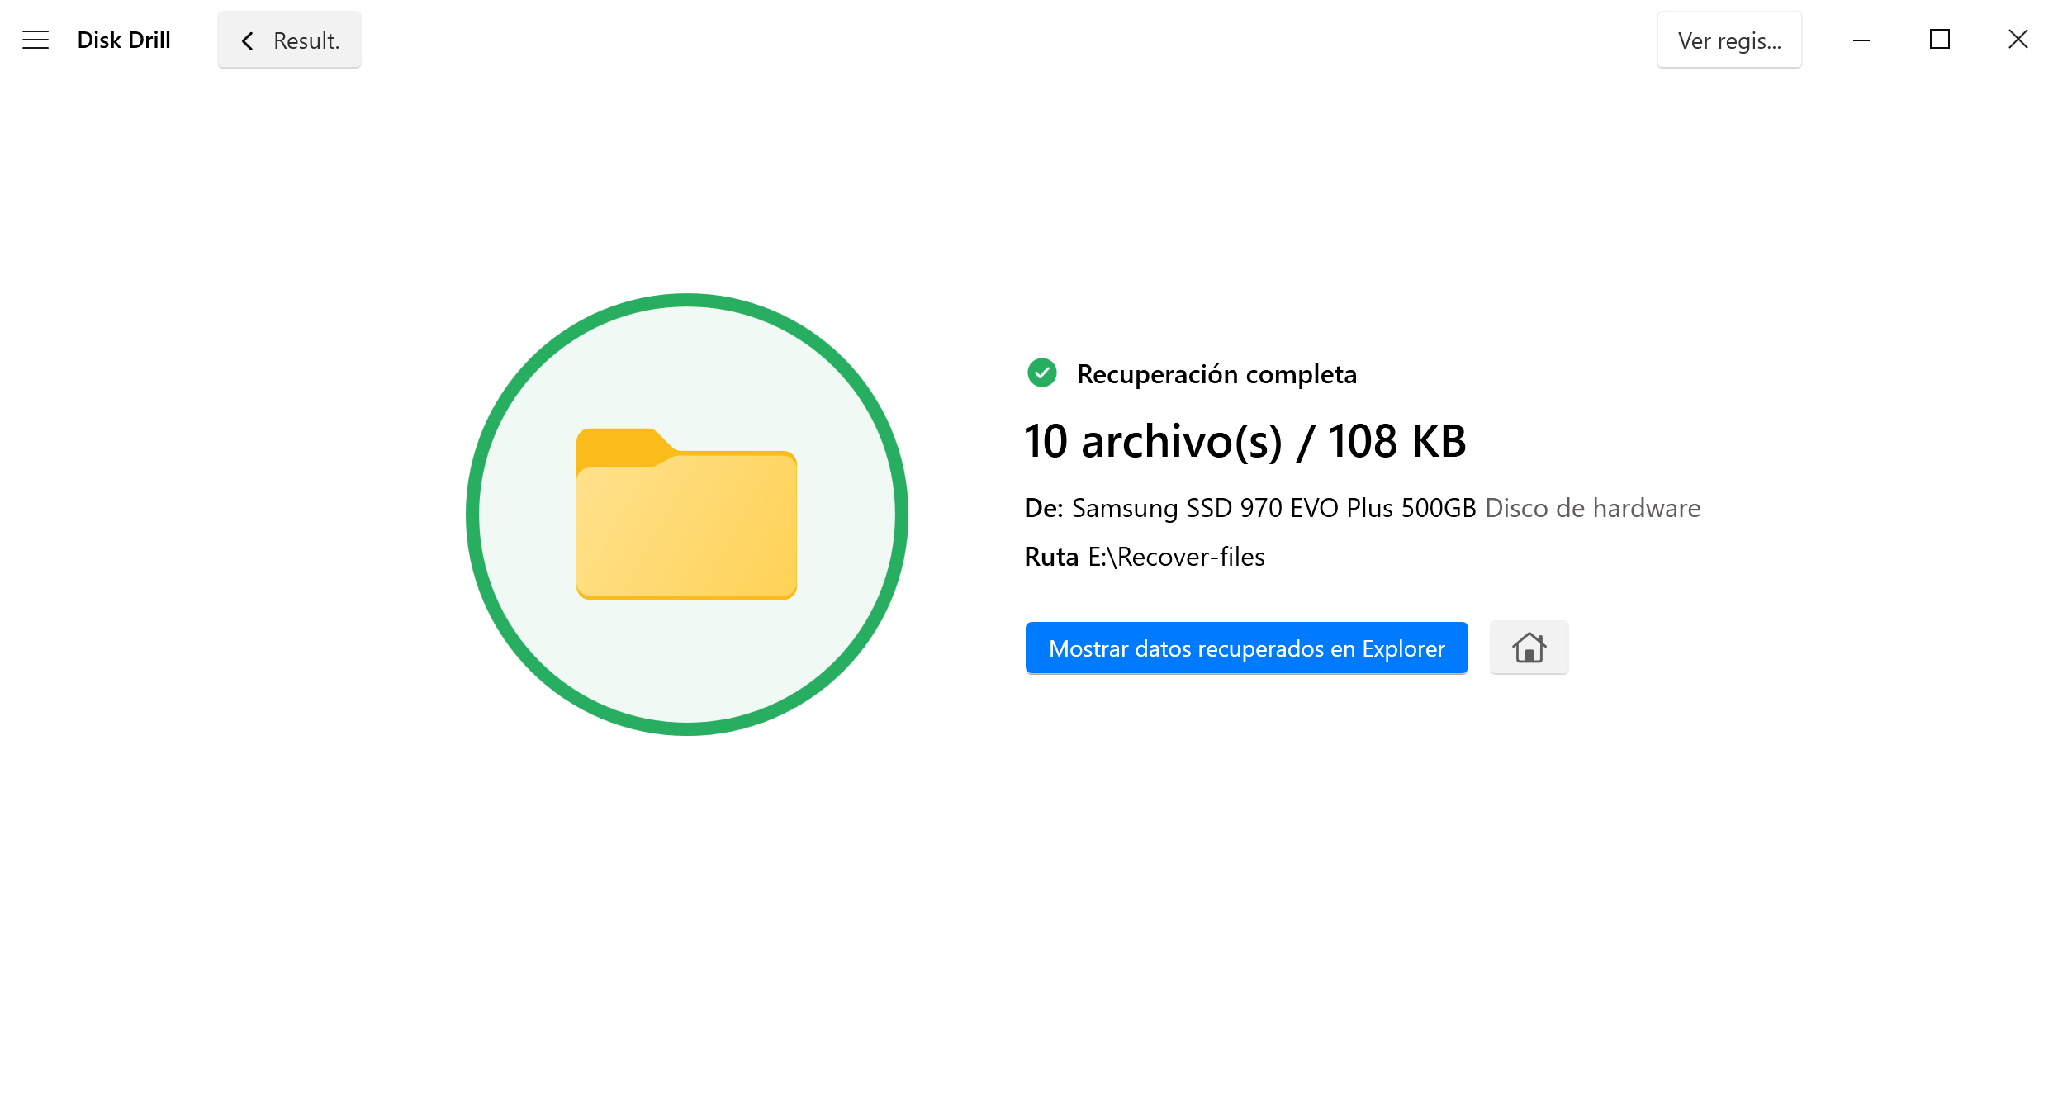Click the green recovery complete checkmark icon

(x=1041, y=374)
